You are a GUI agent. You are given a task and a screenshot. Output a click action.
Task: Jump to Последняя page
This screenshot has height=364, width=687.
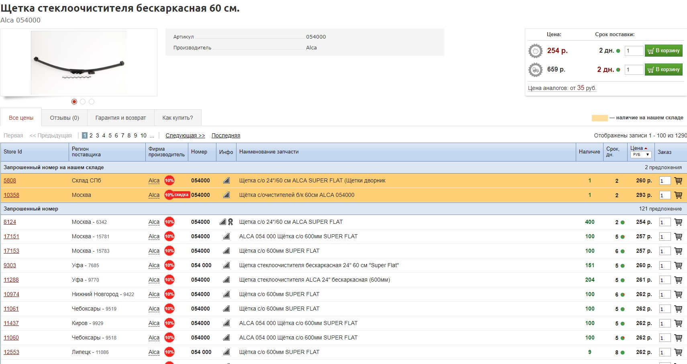click(226, 135)
